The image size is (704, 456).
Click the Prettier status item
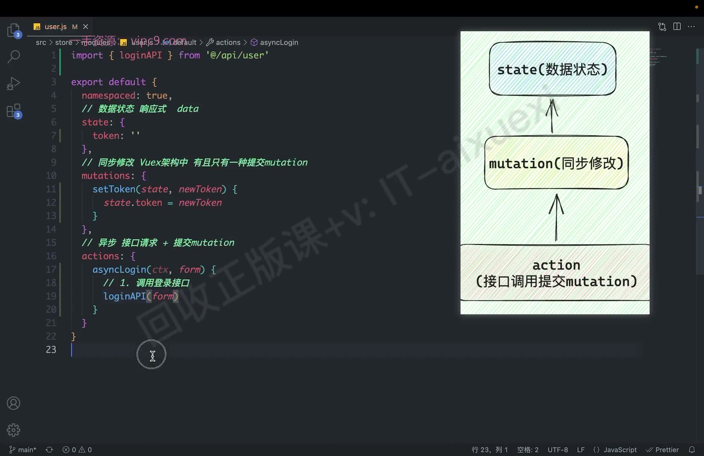pos(663,450)
